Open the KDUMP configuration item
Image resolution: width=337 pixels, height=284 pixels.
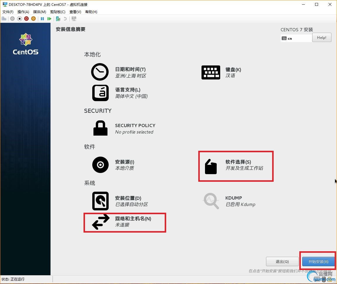pos(229,201)
